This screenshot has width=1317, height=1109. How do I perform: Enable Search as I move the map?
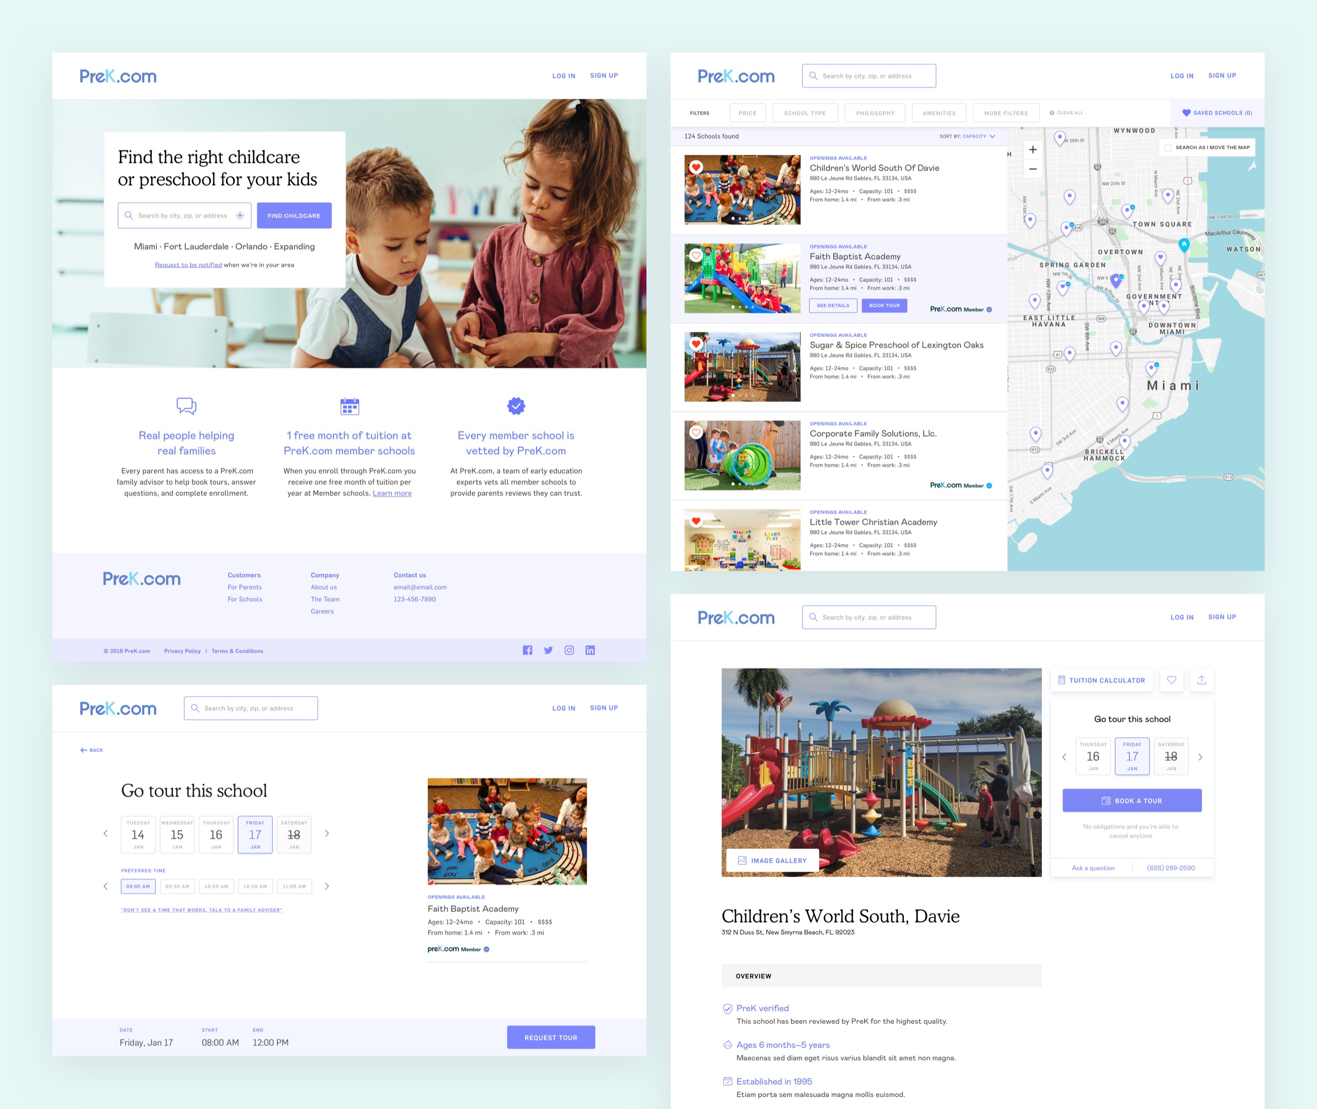click(1168, 147)
